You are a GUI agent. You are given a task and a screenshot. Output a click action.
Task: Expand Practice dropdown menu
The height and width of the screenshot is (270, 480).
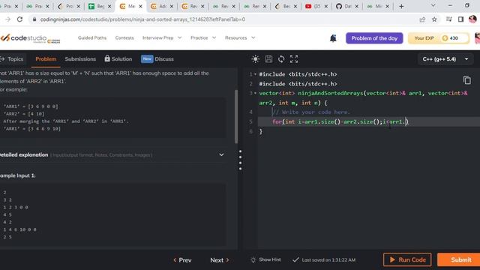point(203,37)
